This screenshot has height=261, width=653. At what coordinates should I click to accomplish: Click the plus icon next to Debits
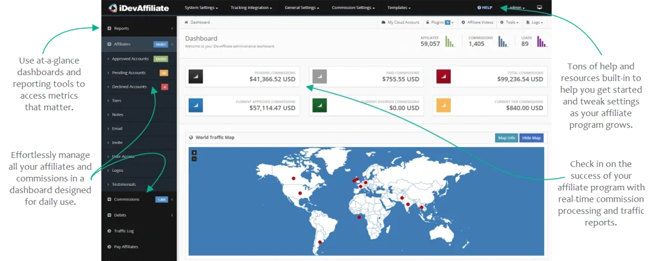point(109,215)
